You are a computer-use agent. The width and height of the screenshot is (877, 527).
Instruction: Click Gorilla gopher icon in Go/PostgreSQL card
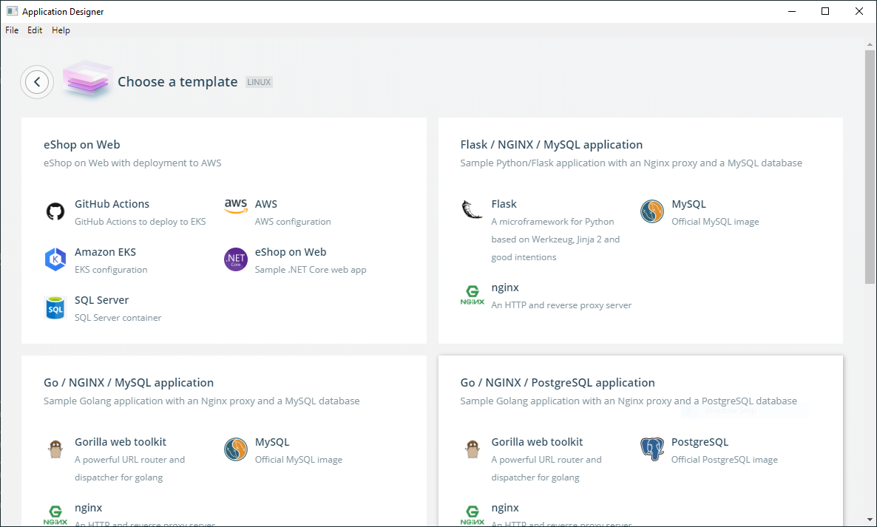tap(472, 449)
